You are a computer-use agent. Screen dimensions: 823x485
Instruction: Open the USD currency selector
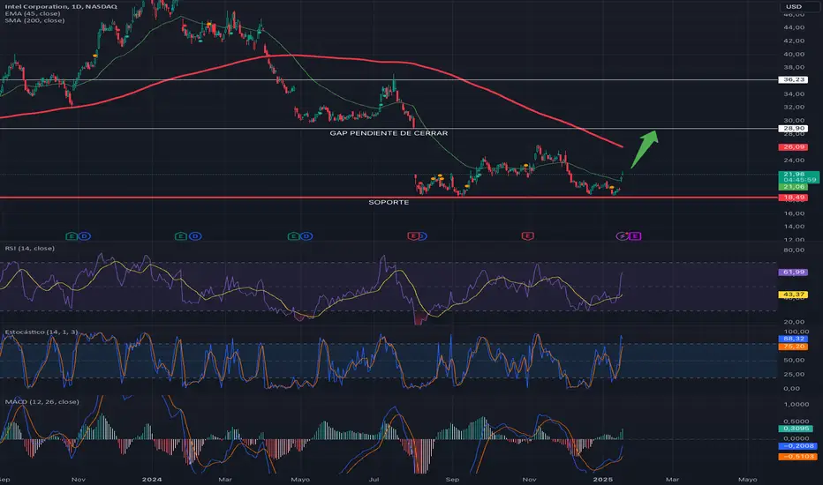tap(793, 8)
